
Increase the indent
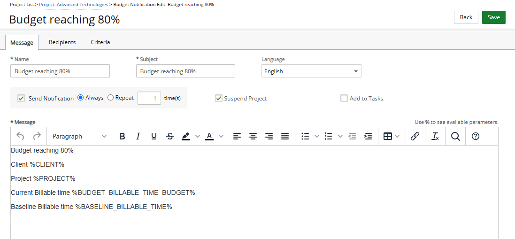[369, 136]
